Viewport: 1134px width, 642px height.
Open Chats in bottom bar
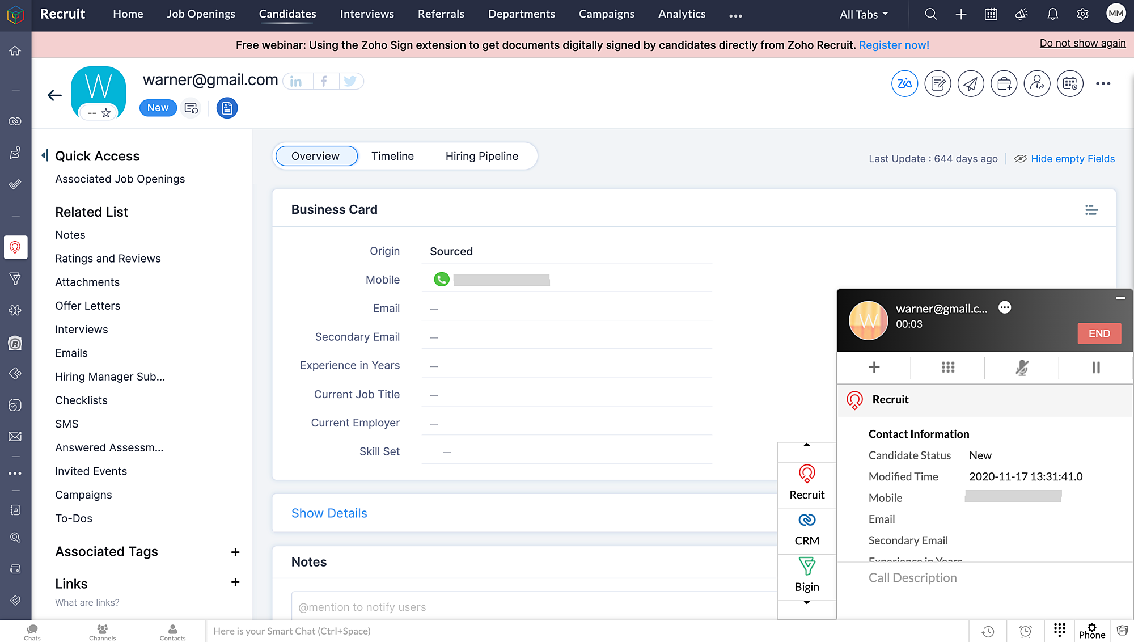click(x=32, y=632)
